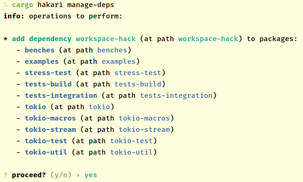Select bold 'stress-test' package name
This screenshot has width=303, height=182.
[48, 73]
